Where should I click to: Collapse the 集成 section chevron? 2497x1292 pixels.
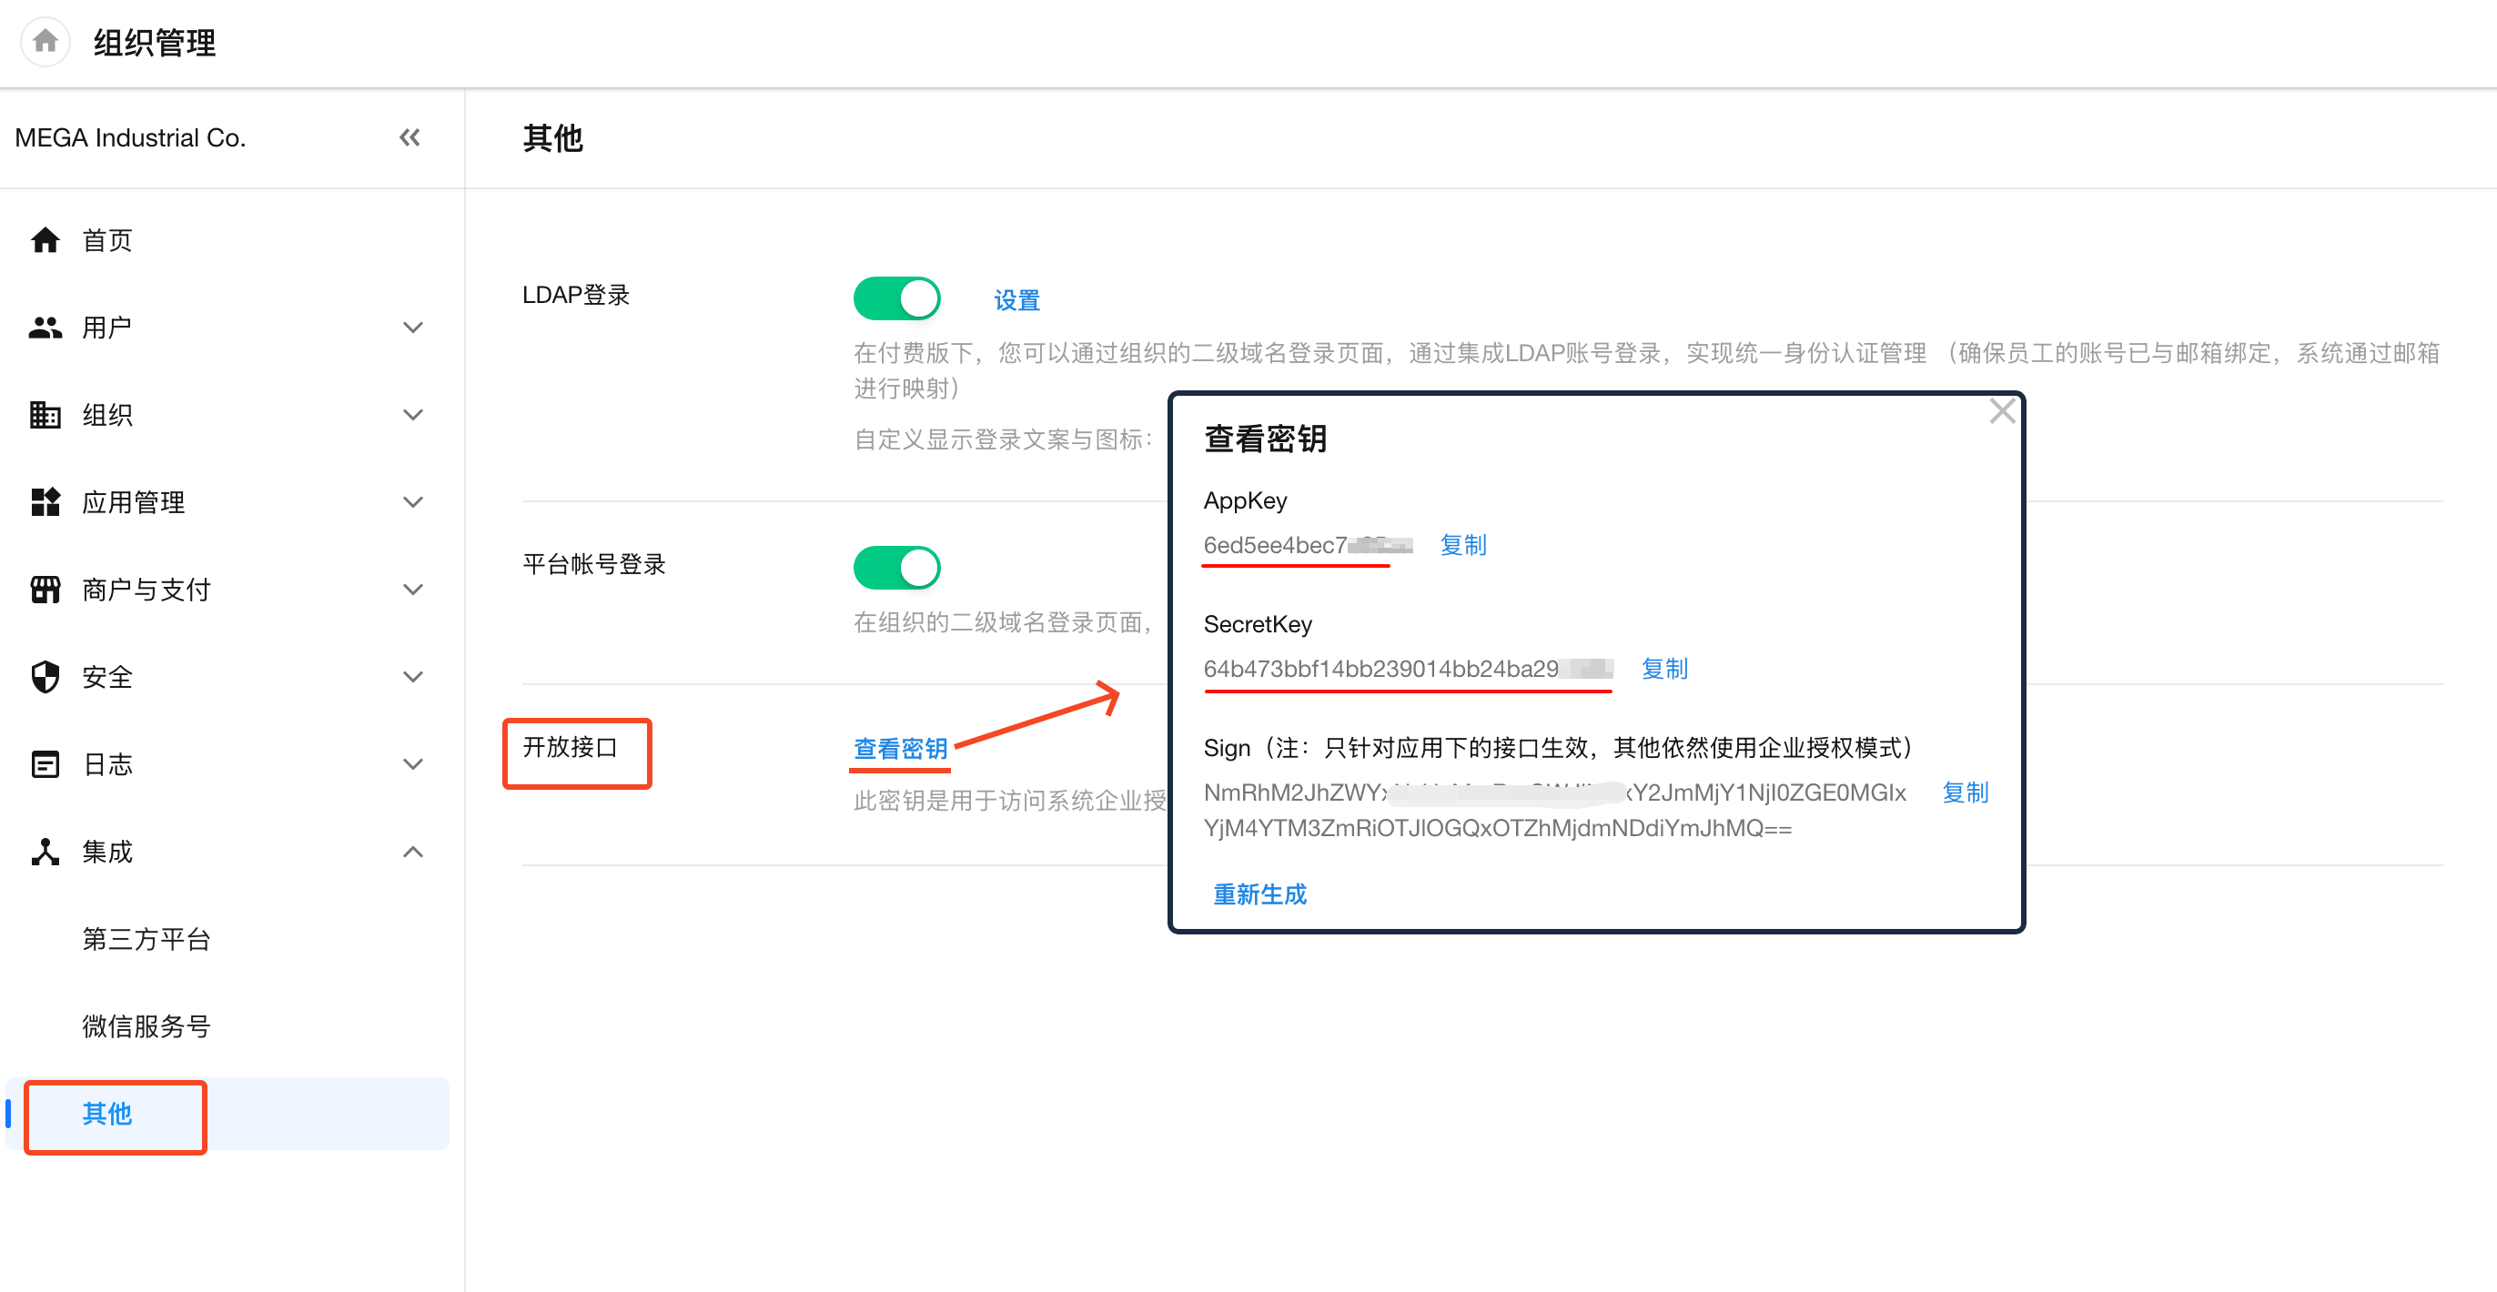[x=413, y=851]
